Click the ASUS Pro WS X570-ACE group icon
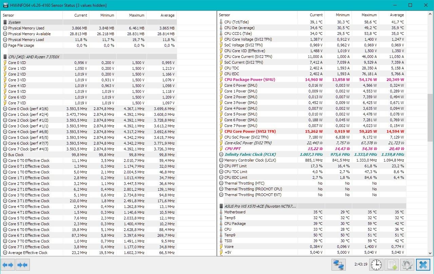This screenshot has height=274, width=434. tap(221, 206)
